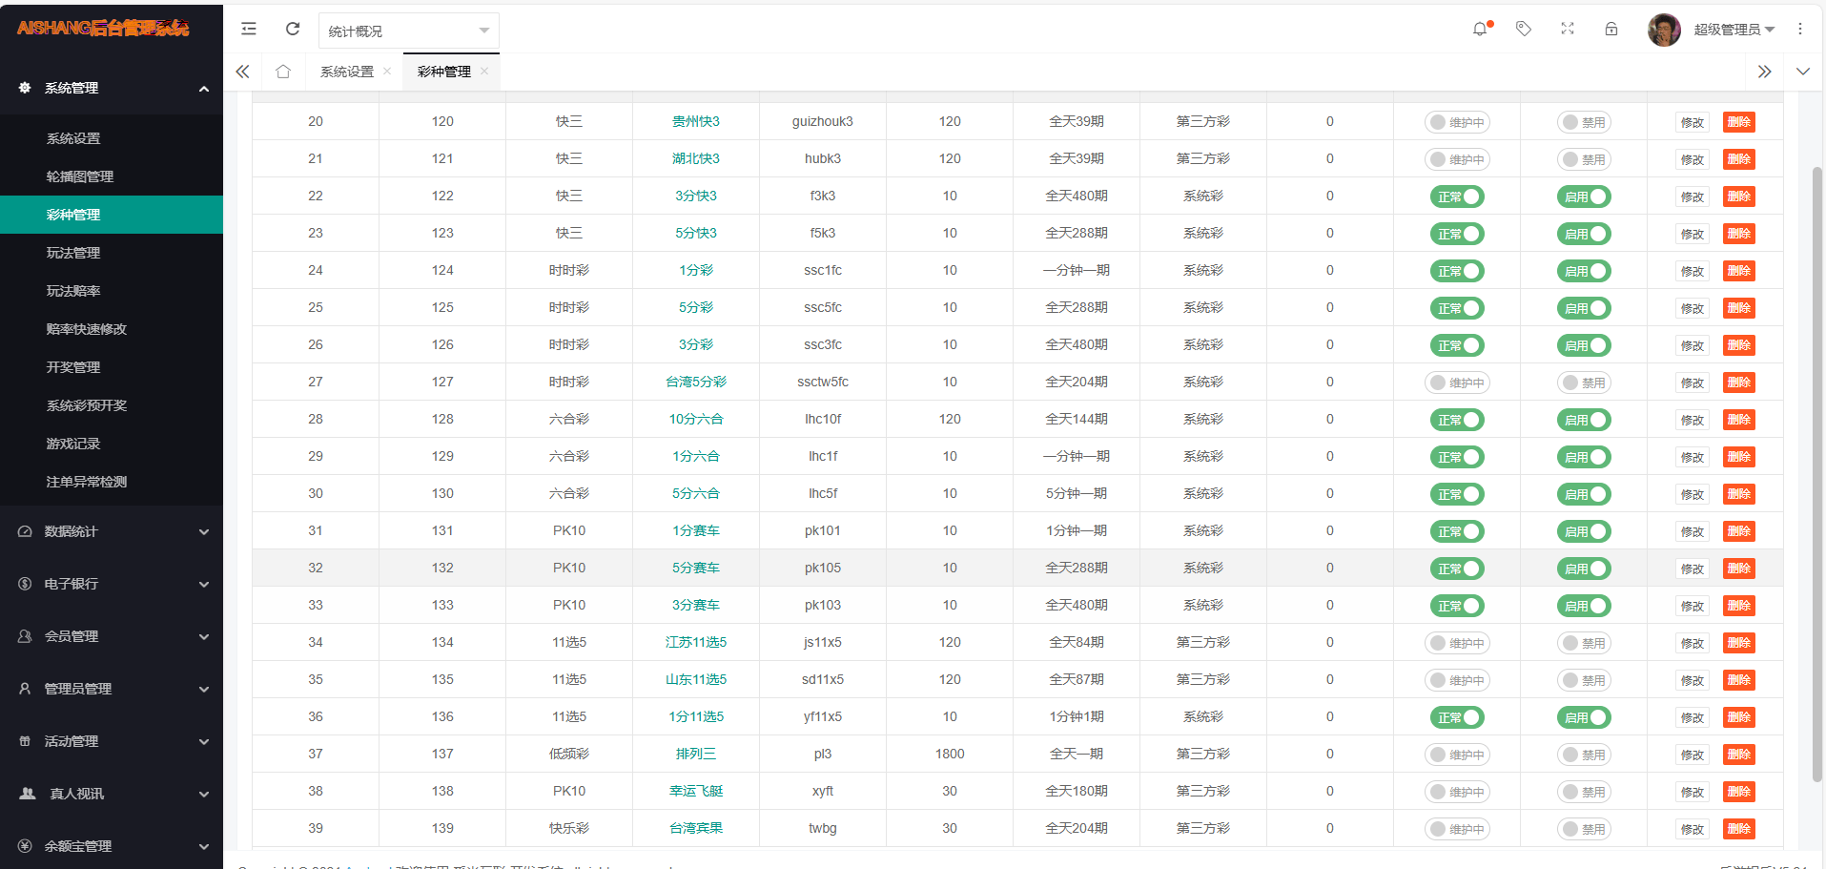This screenshot has width=1826, height=869.
Task: Collapse sidebar using menu fold icon
Action: pos(249,29)
